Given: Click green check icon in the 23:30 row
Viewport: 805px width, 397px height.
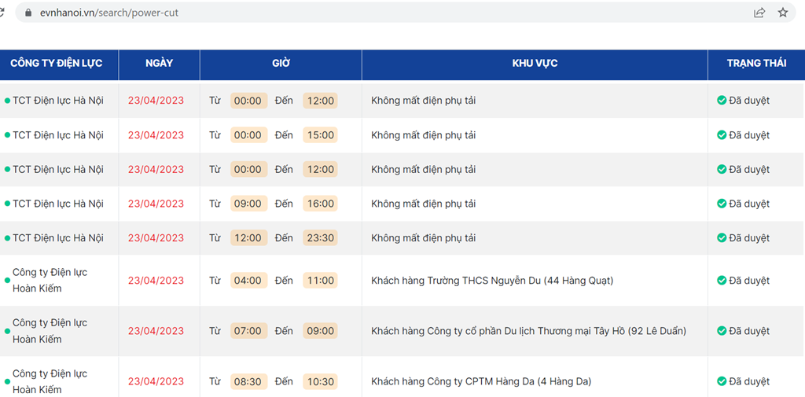Looking at the screenshot, I should [x=722, y=238].
